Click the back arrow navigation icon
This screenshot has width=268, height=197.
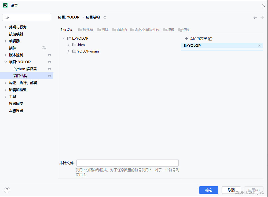(255, 18)
